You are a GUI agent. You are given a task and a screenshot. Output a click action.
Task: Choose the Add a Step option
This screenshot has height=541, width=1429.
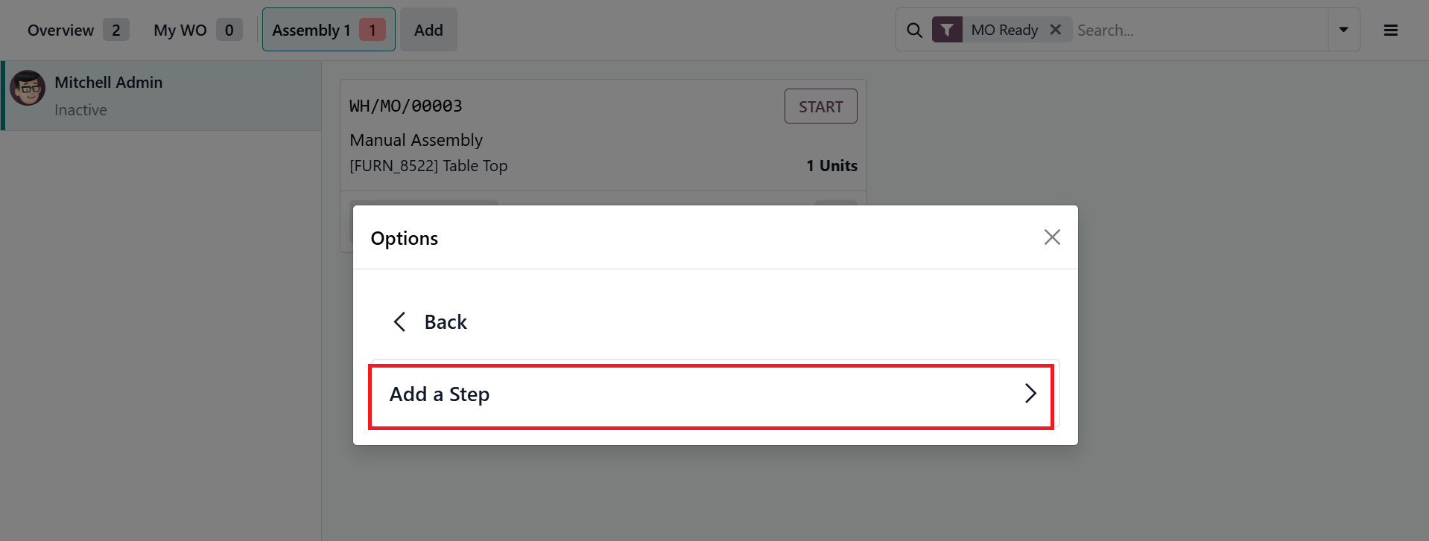click(x=440, y=394)
